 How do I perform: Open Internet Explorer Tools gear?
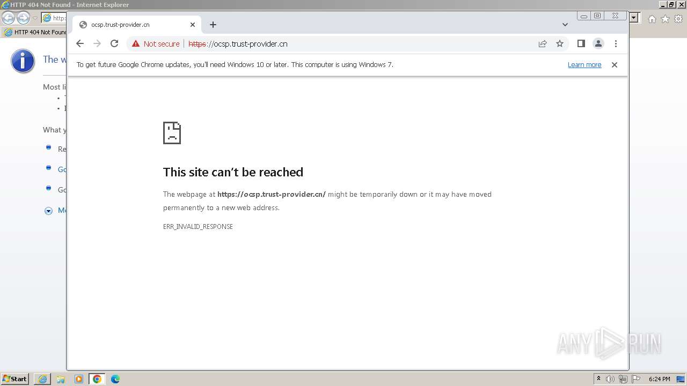point(678,19)
